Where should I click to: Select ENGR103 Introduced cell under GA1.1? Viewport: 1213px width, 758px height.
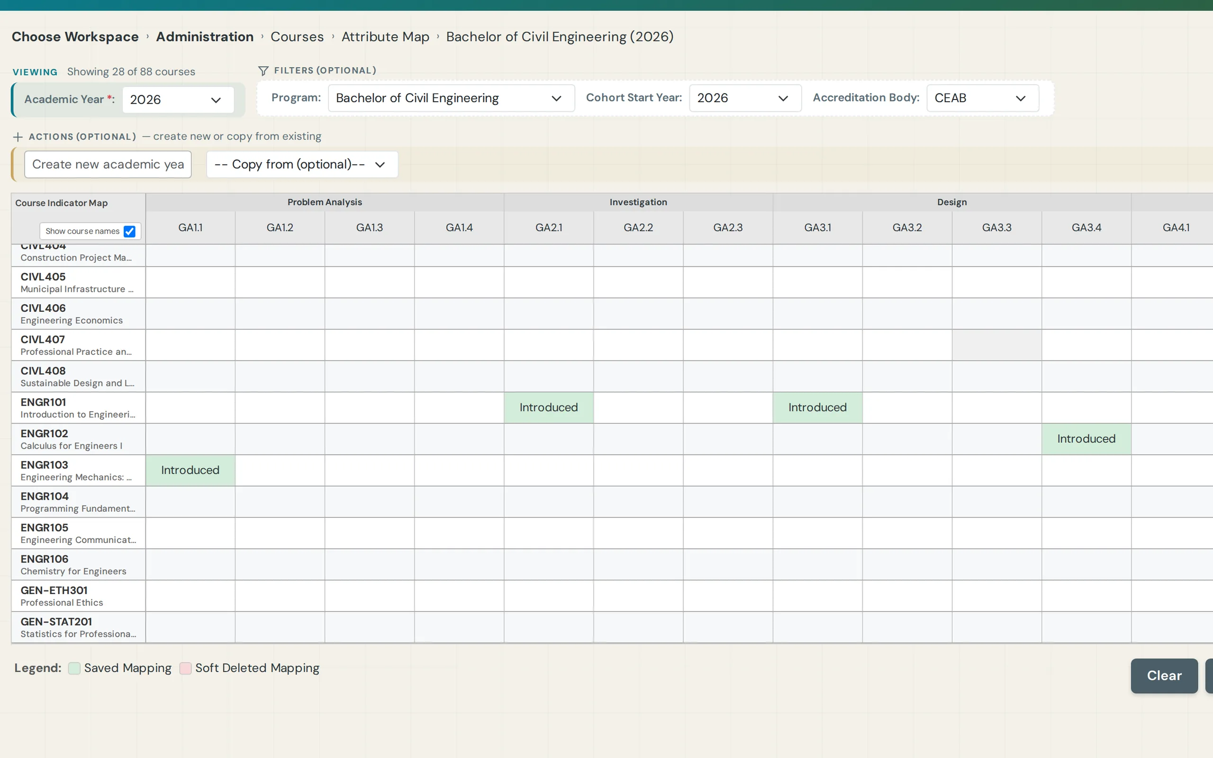click(190, 470)
